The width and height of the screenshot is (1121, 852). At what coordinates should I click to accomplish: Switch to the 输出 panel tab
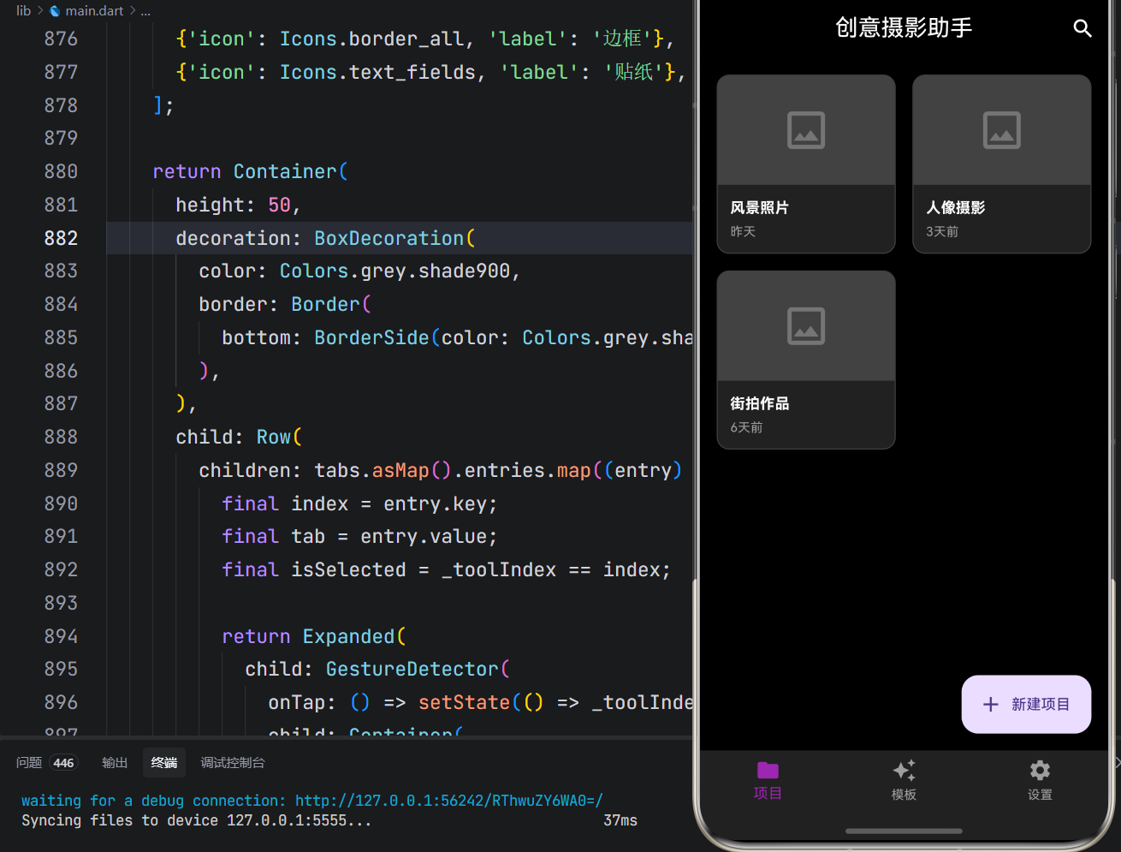115,762
